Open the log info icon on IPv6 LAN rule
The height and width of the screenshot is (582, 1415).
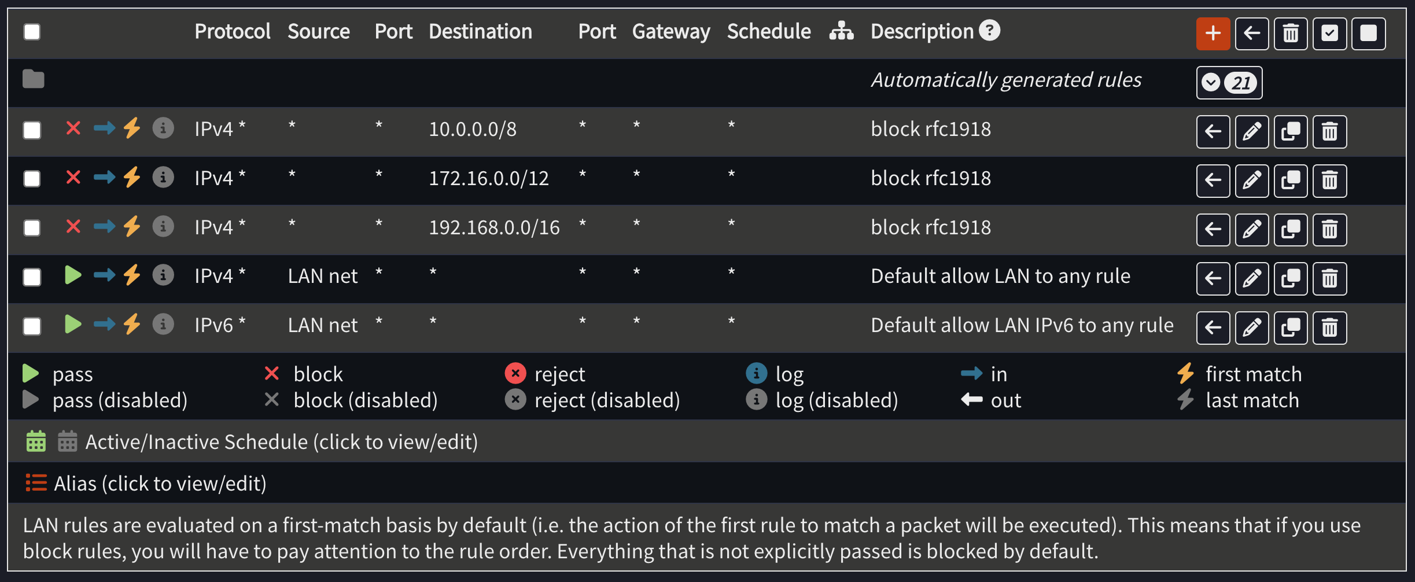[x=164, y=325]
